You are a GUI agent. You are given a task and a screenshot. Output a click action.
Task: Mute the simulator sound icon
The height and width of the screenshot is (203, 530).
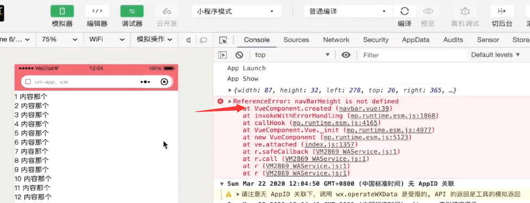point(189,40)
